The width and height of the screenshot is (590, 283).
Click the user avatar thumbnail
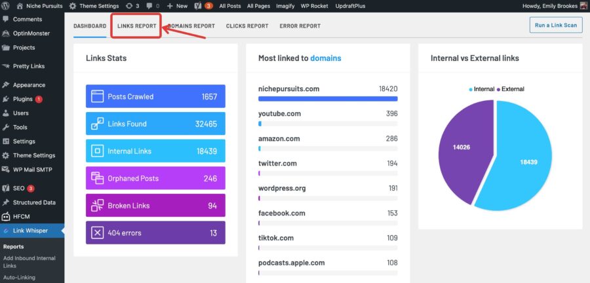click(583, 6)
